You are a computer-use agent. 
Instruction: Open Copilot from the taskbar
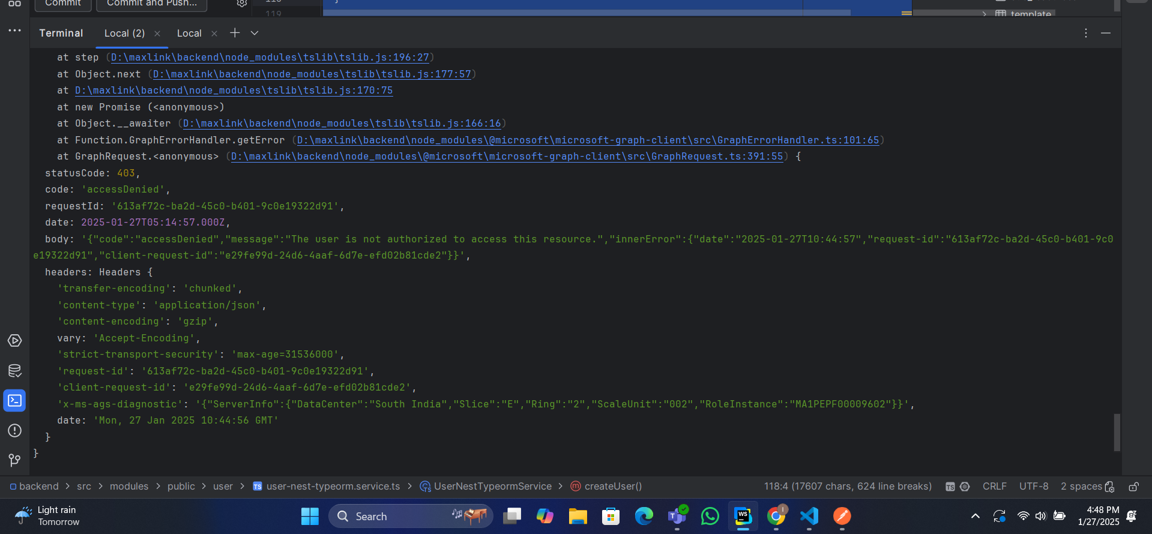point(545,516)
